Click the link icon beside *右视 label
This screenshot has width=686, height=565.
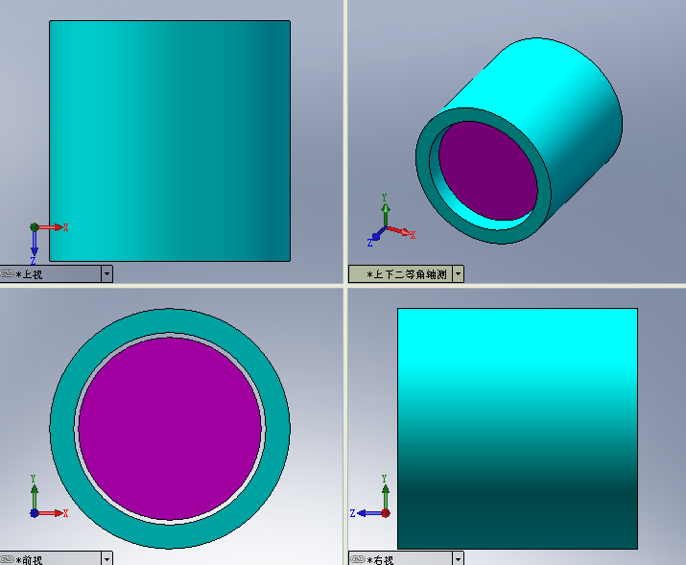pyautogui.click(x=358, y=559)
